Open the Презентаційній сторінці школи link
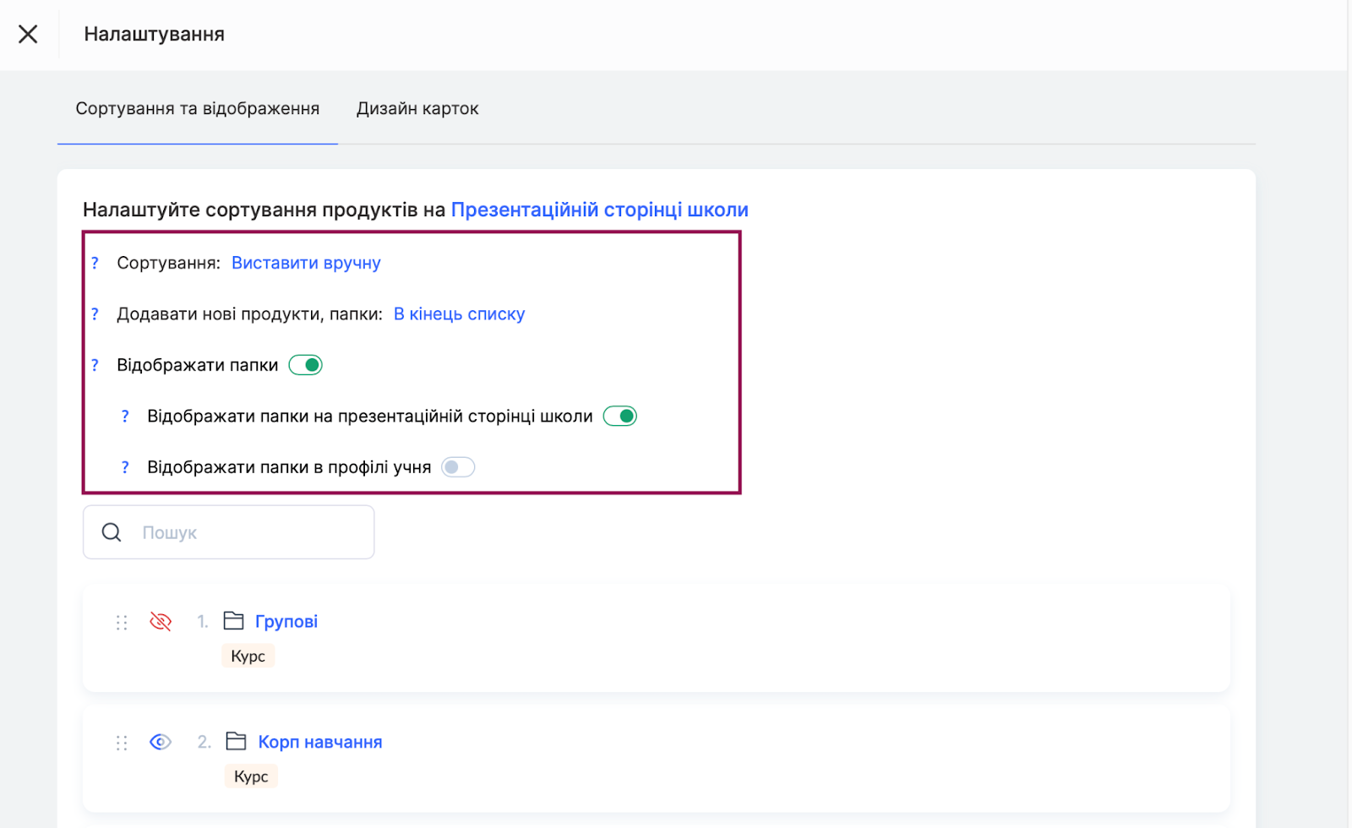The height and width of the screenshot is (828, 1352). pos(599,210)
